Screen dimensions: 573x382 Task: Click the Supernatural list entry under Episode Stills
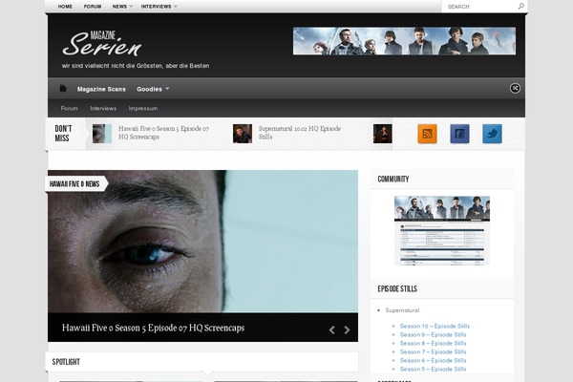click(x=402, y=310)
